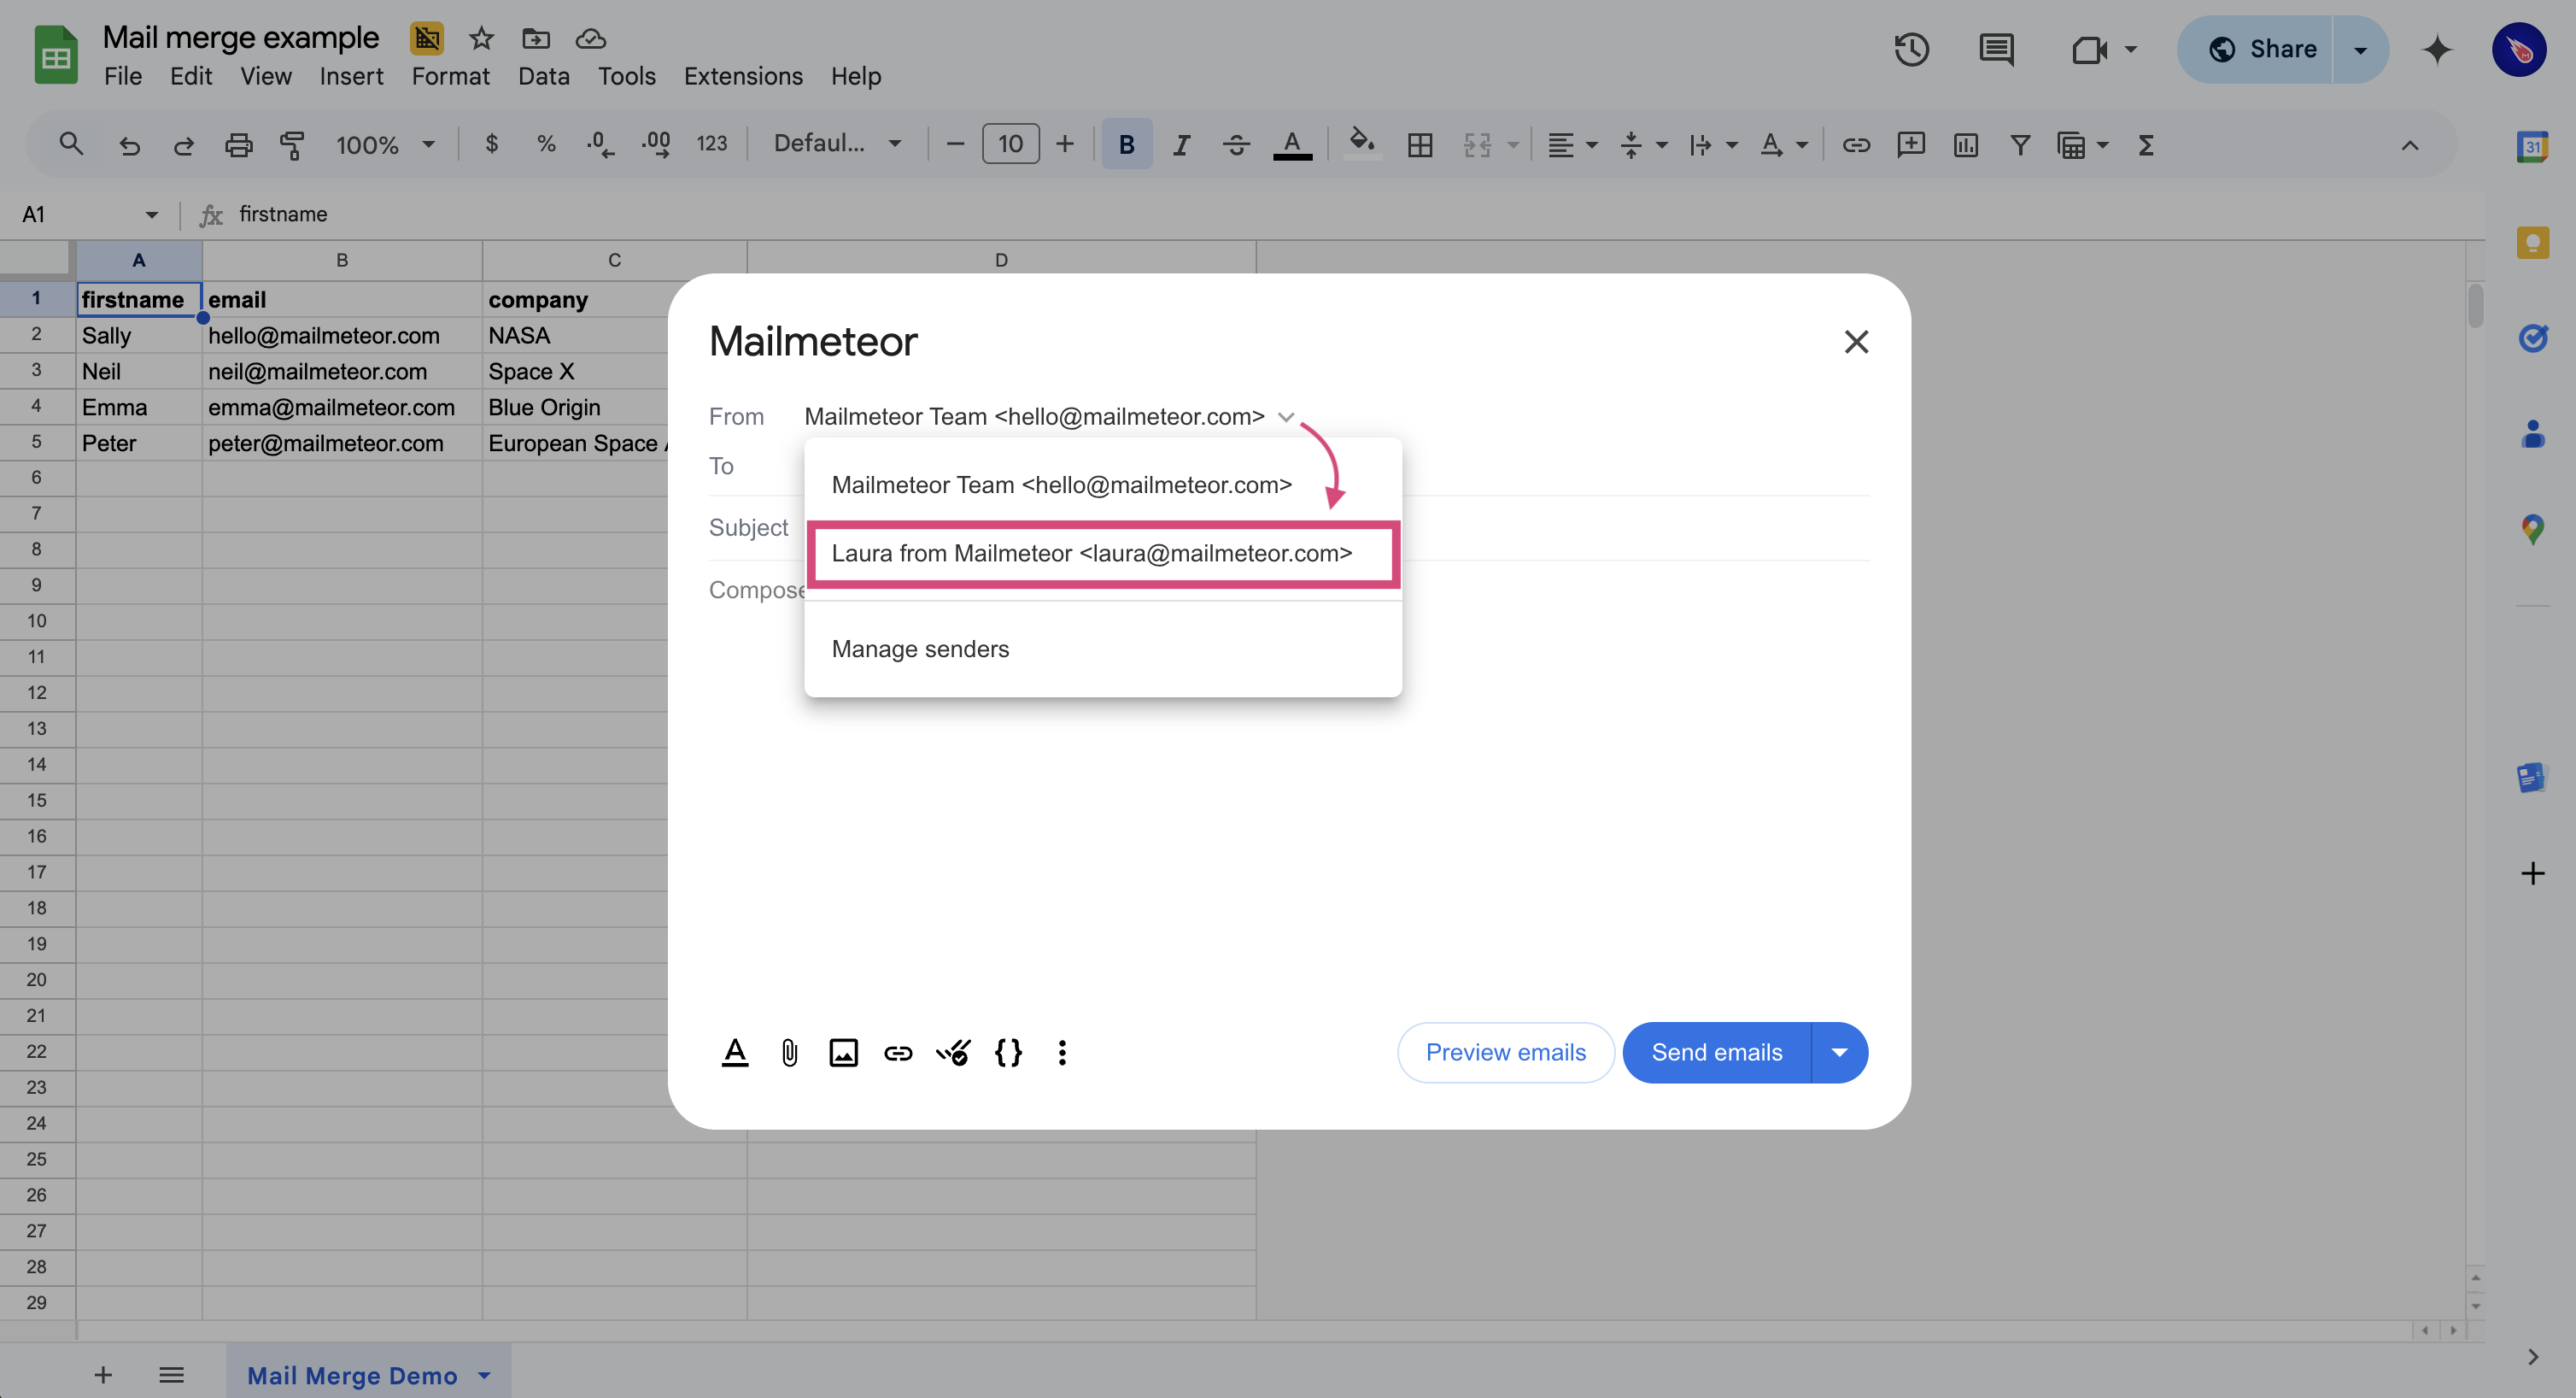The image size is (2576, 1398).
Task: Click the insert chart icon
Action: 1966,145
